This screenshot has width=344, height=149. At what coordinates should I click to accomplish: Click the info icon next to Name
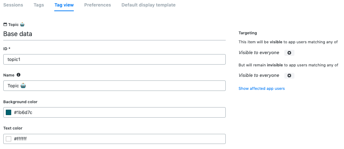coord(18,75)
